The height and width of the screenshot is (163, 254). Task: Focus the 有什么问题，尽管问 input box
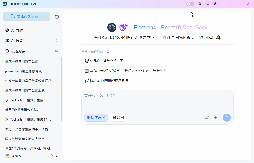tap(157, 101)
